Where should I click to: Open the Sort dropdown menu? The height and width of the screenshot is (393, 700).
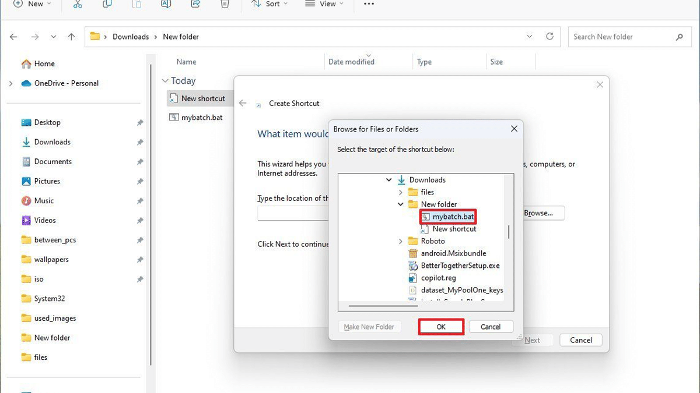269,4
